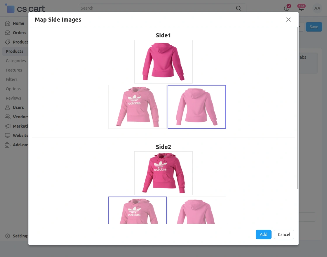Select the Orders envelope icon in sidebar
The width and height of the screenshot is (327, 257).
click(x=7, y=33)
